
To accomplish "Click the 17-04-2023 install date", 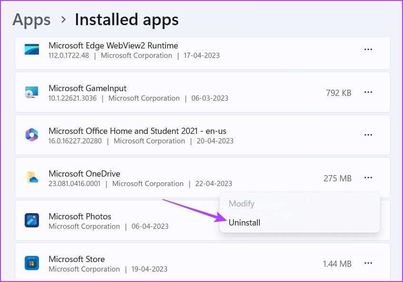I will click(202, 56).
